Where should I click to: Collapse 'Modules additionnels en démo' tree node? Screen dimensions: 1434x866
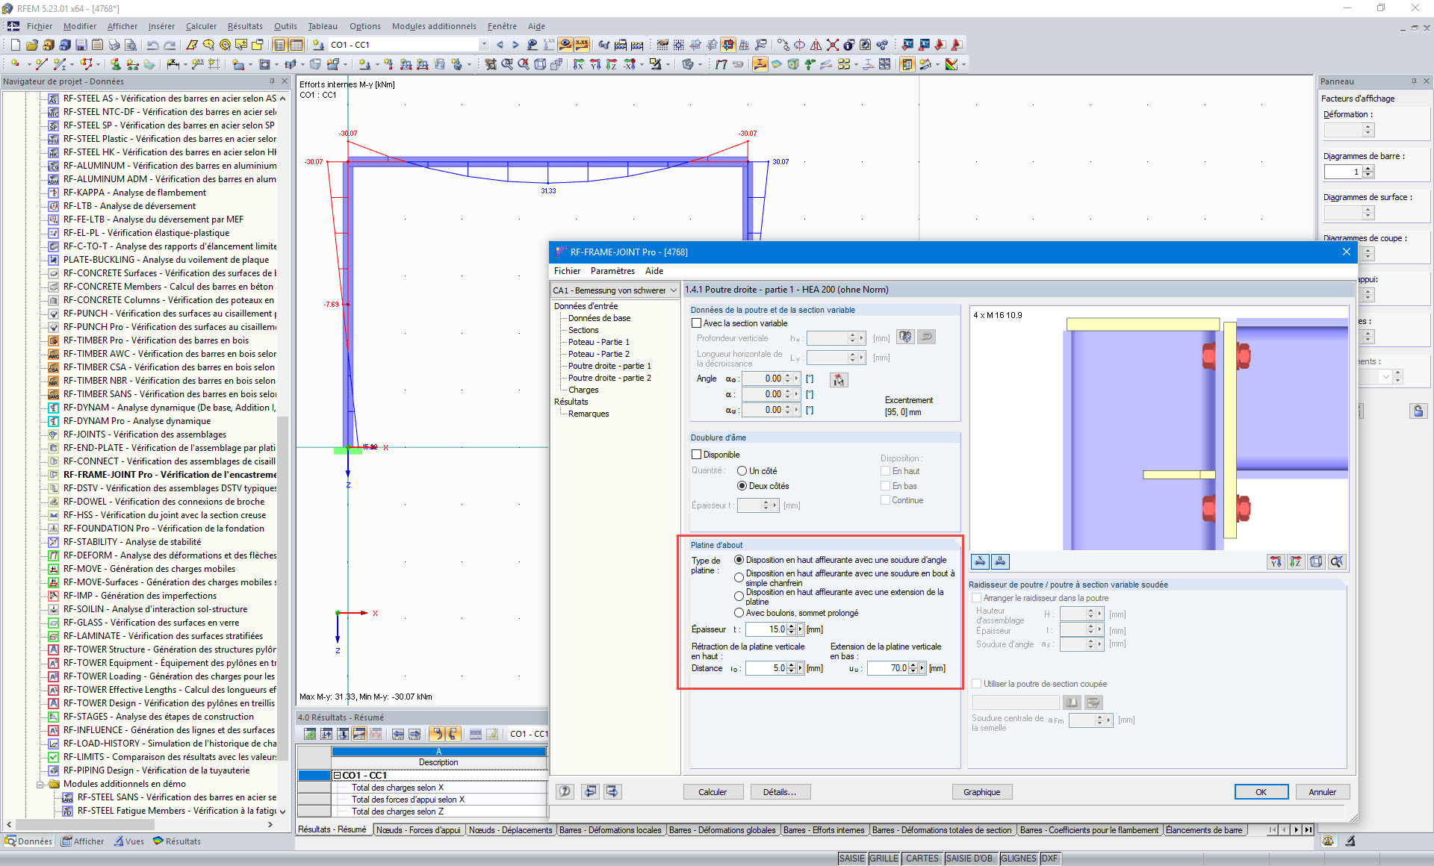40,784
